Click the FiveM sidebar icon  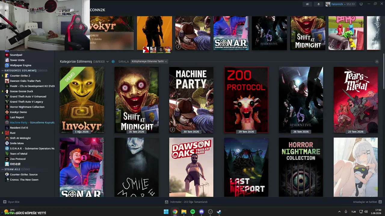click(7, 86)
